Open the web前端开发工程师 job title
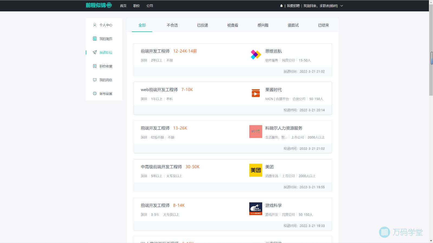The height and width of the screenshot is (243, 433). click(x=159, y=90)
